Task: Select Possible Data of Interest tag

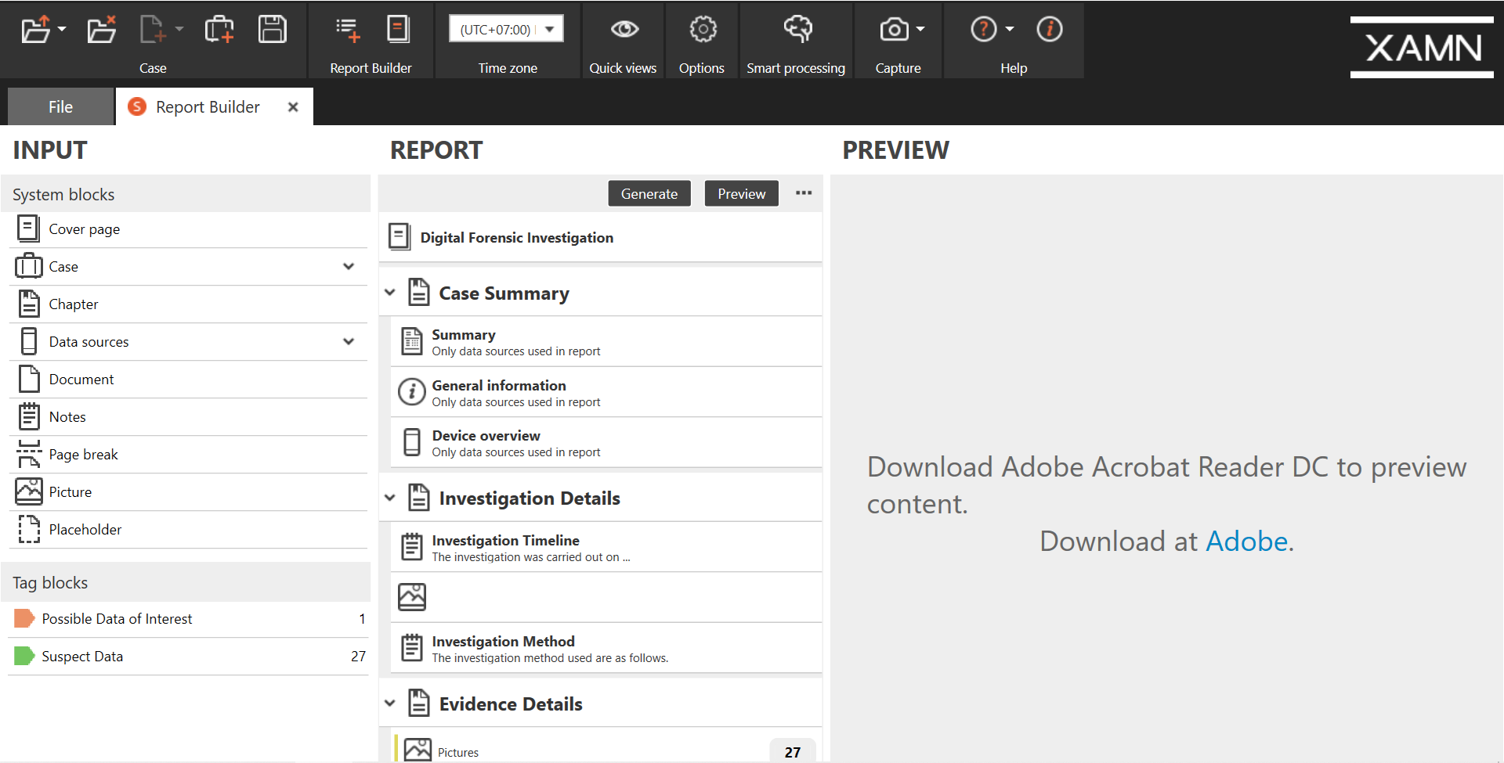Action: coord(189,619)
